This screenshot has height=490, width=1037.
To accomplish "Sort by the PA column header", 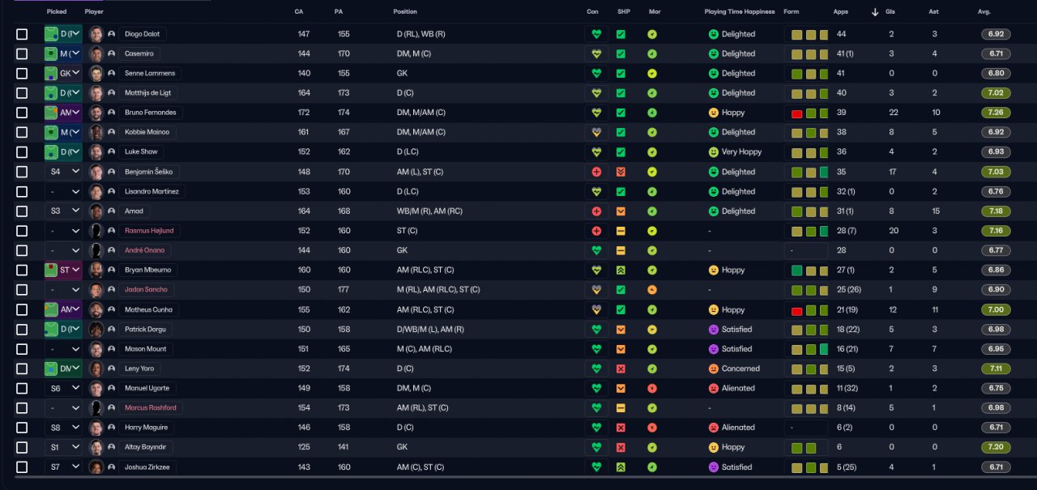I will [338, 12].
